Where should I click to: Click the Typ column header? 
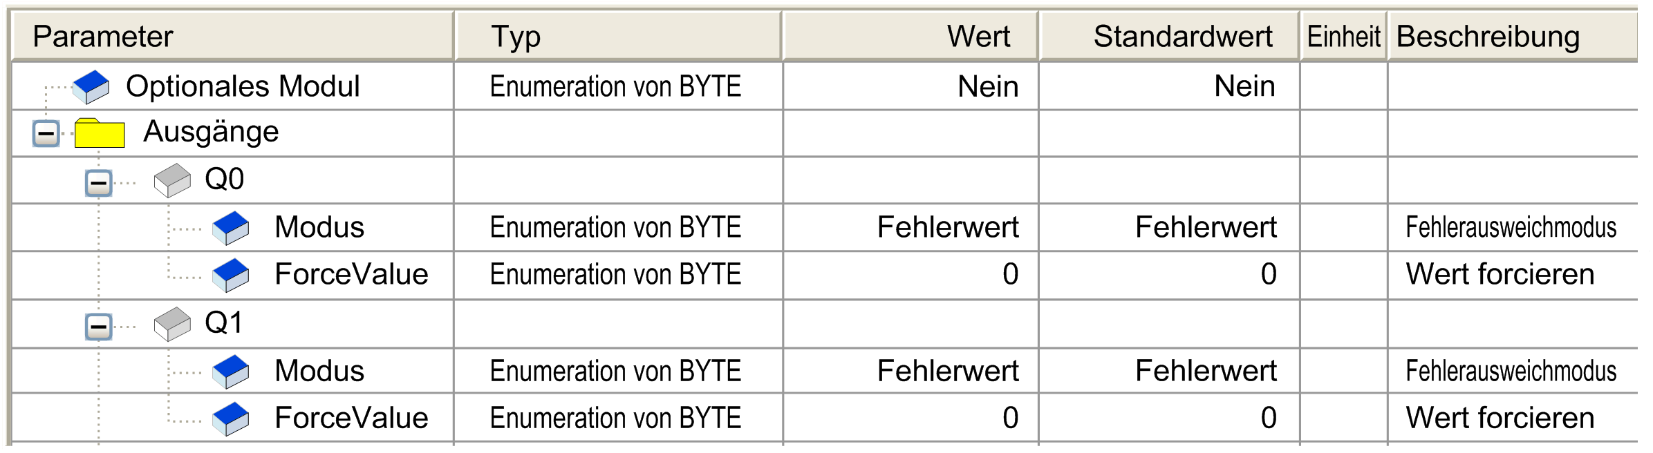coord(619,37)
